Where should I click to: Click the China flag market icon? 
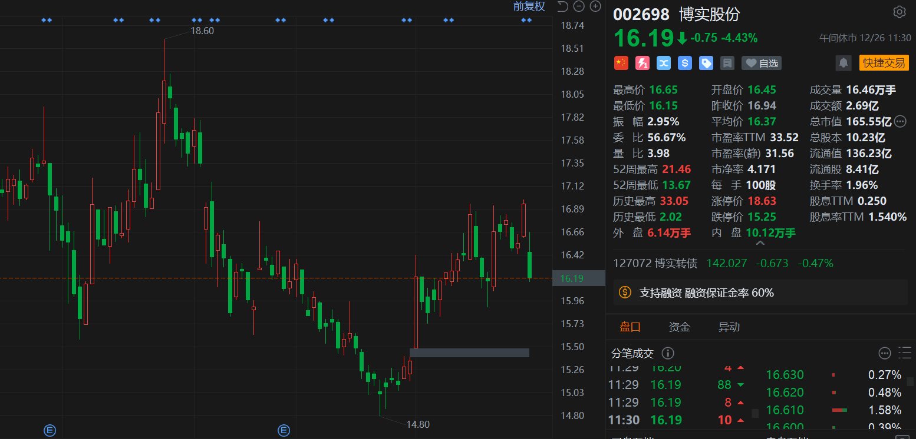(621, 63)
